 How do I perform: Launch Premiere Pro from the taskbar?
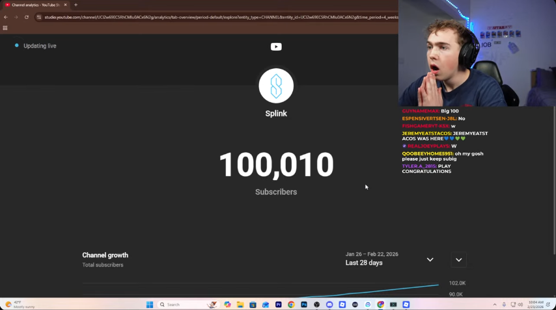279,304
